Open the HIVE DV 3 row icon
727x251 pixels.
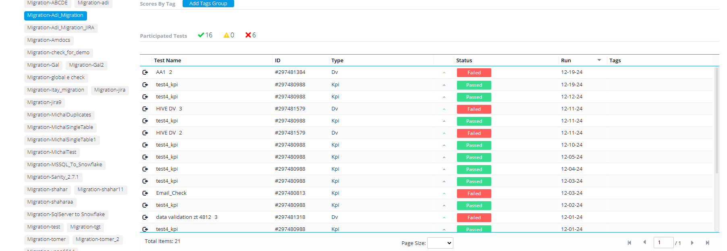point(145,109)
